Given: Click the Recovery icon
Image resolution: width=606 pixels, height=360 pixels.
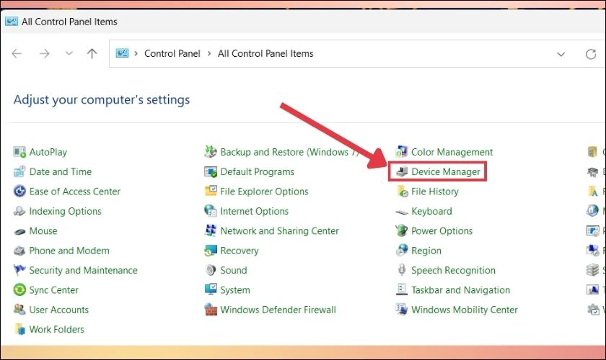Looking at the screenshot, I should [x=211, y=251].
